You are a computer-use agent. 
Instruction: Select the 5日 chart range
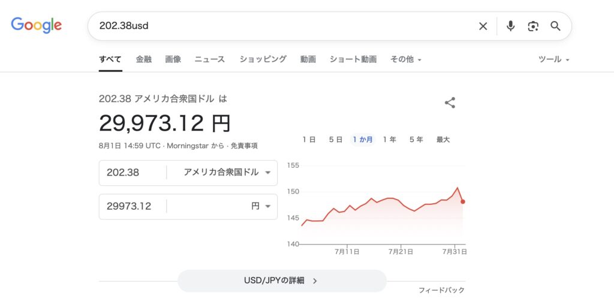click(x=336, y=140)
